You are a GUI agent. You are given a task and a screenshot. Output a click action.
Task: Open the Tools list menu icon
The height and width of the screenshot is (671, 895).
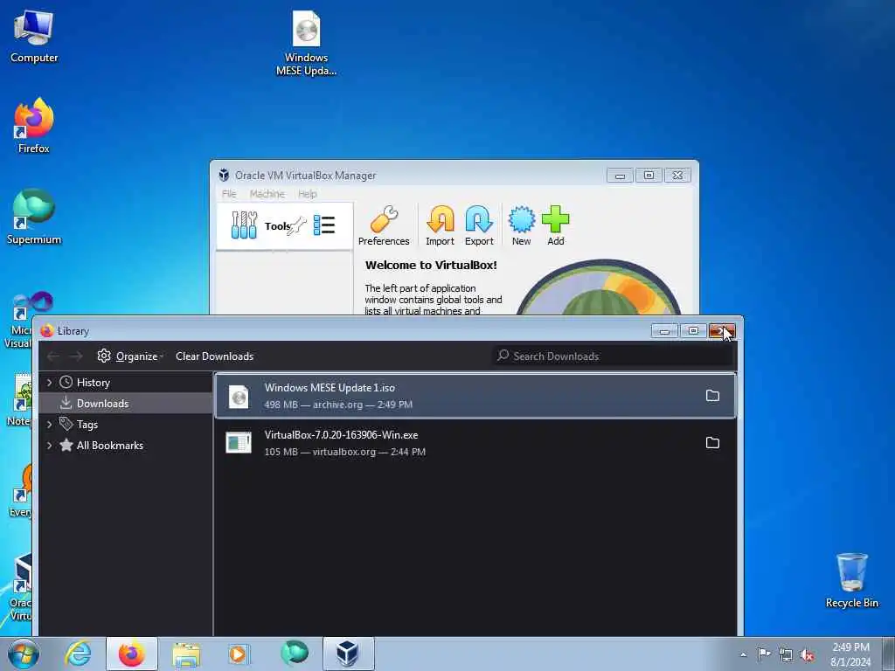324,225
